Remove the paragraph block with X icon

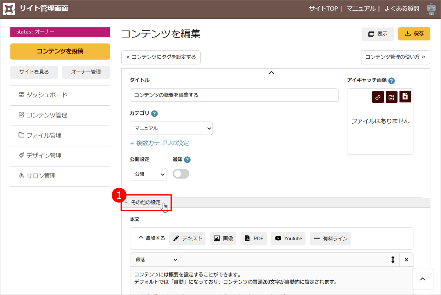(406, 259)
